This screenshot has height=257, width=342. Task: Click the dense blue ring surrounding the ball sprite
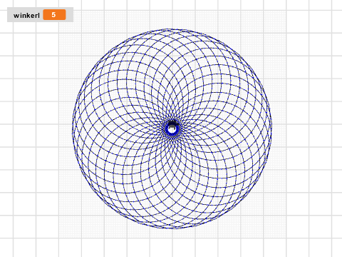pyautogui.click(x=172, y=128)
